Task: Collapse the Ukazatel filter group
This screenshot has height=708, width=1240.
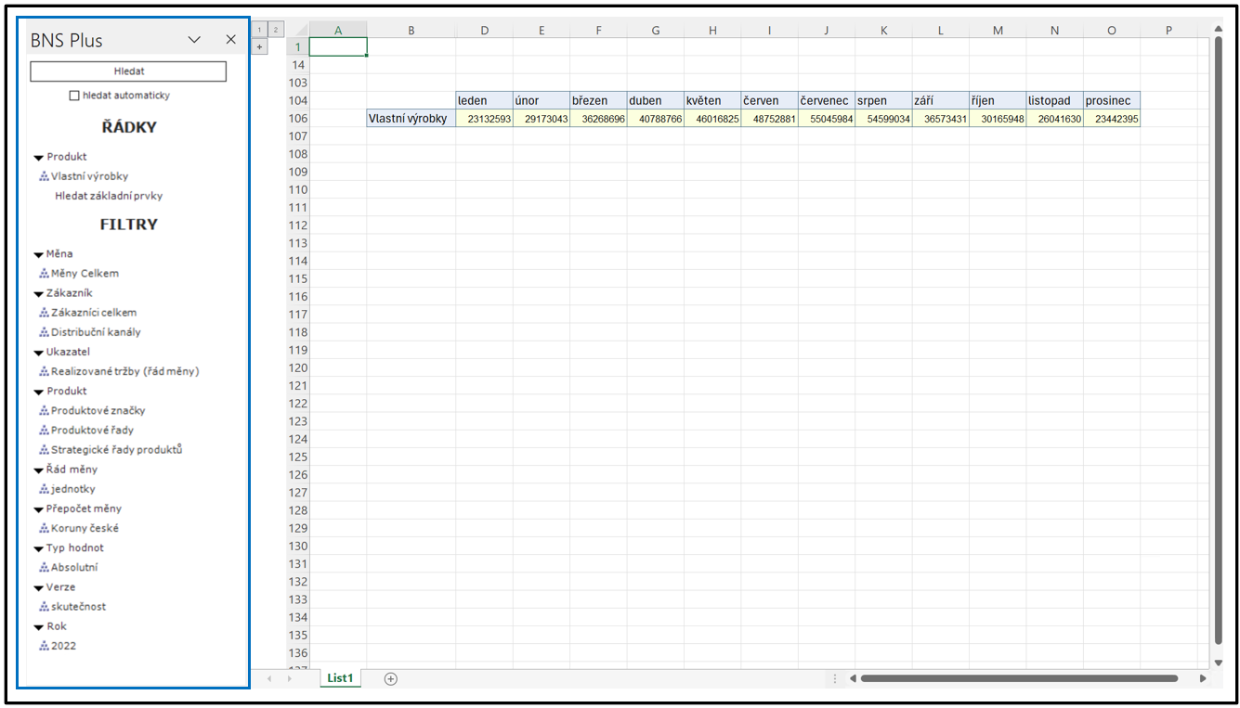Action: pyautogui.click(x=39, y=353)
